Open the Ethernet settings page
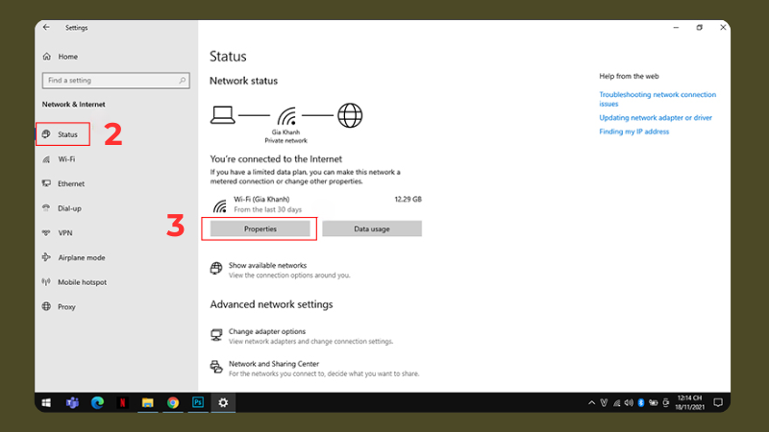This screenshot has width=769, height=432. (71, 183)
